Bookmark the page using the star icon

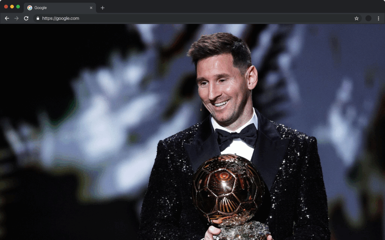tap(356, 18)
